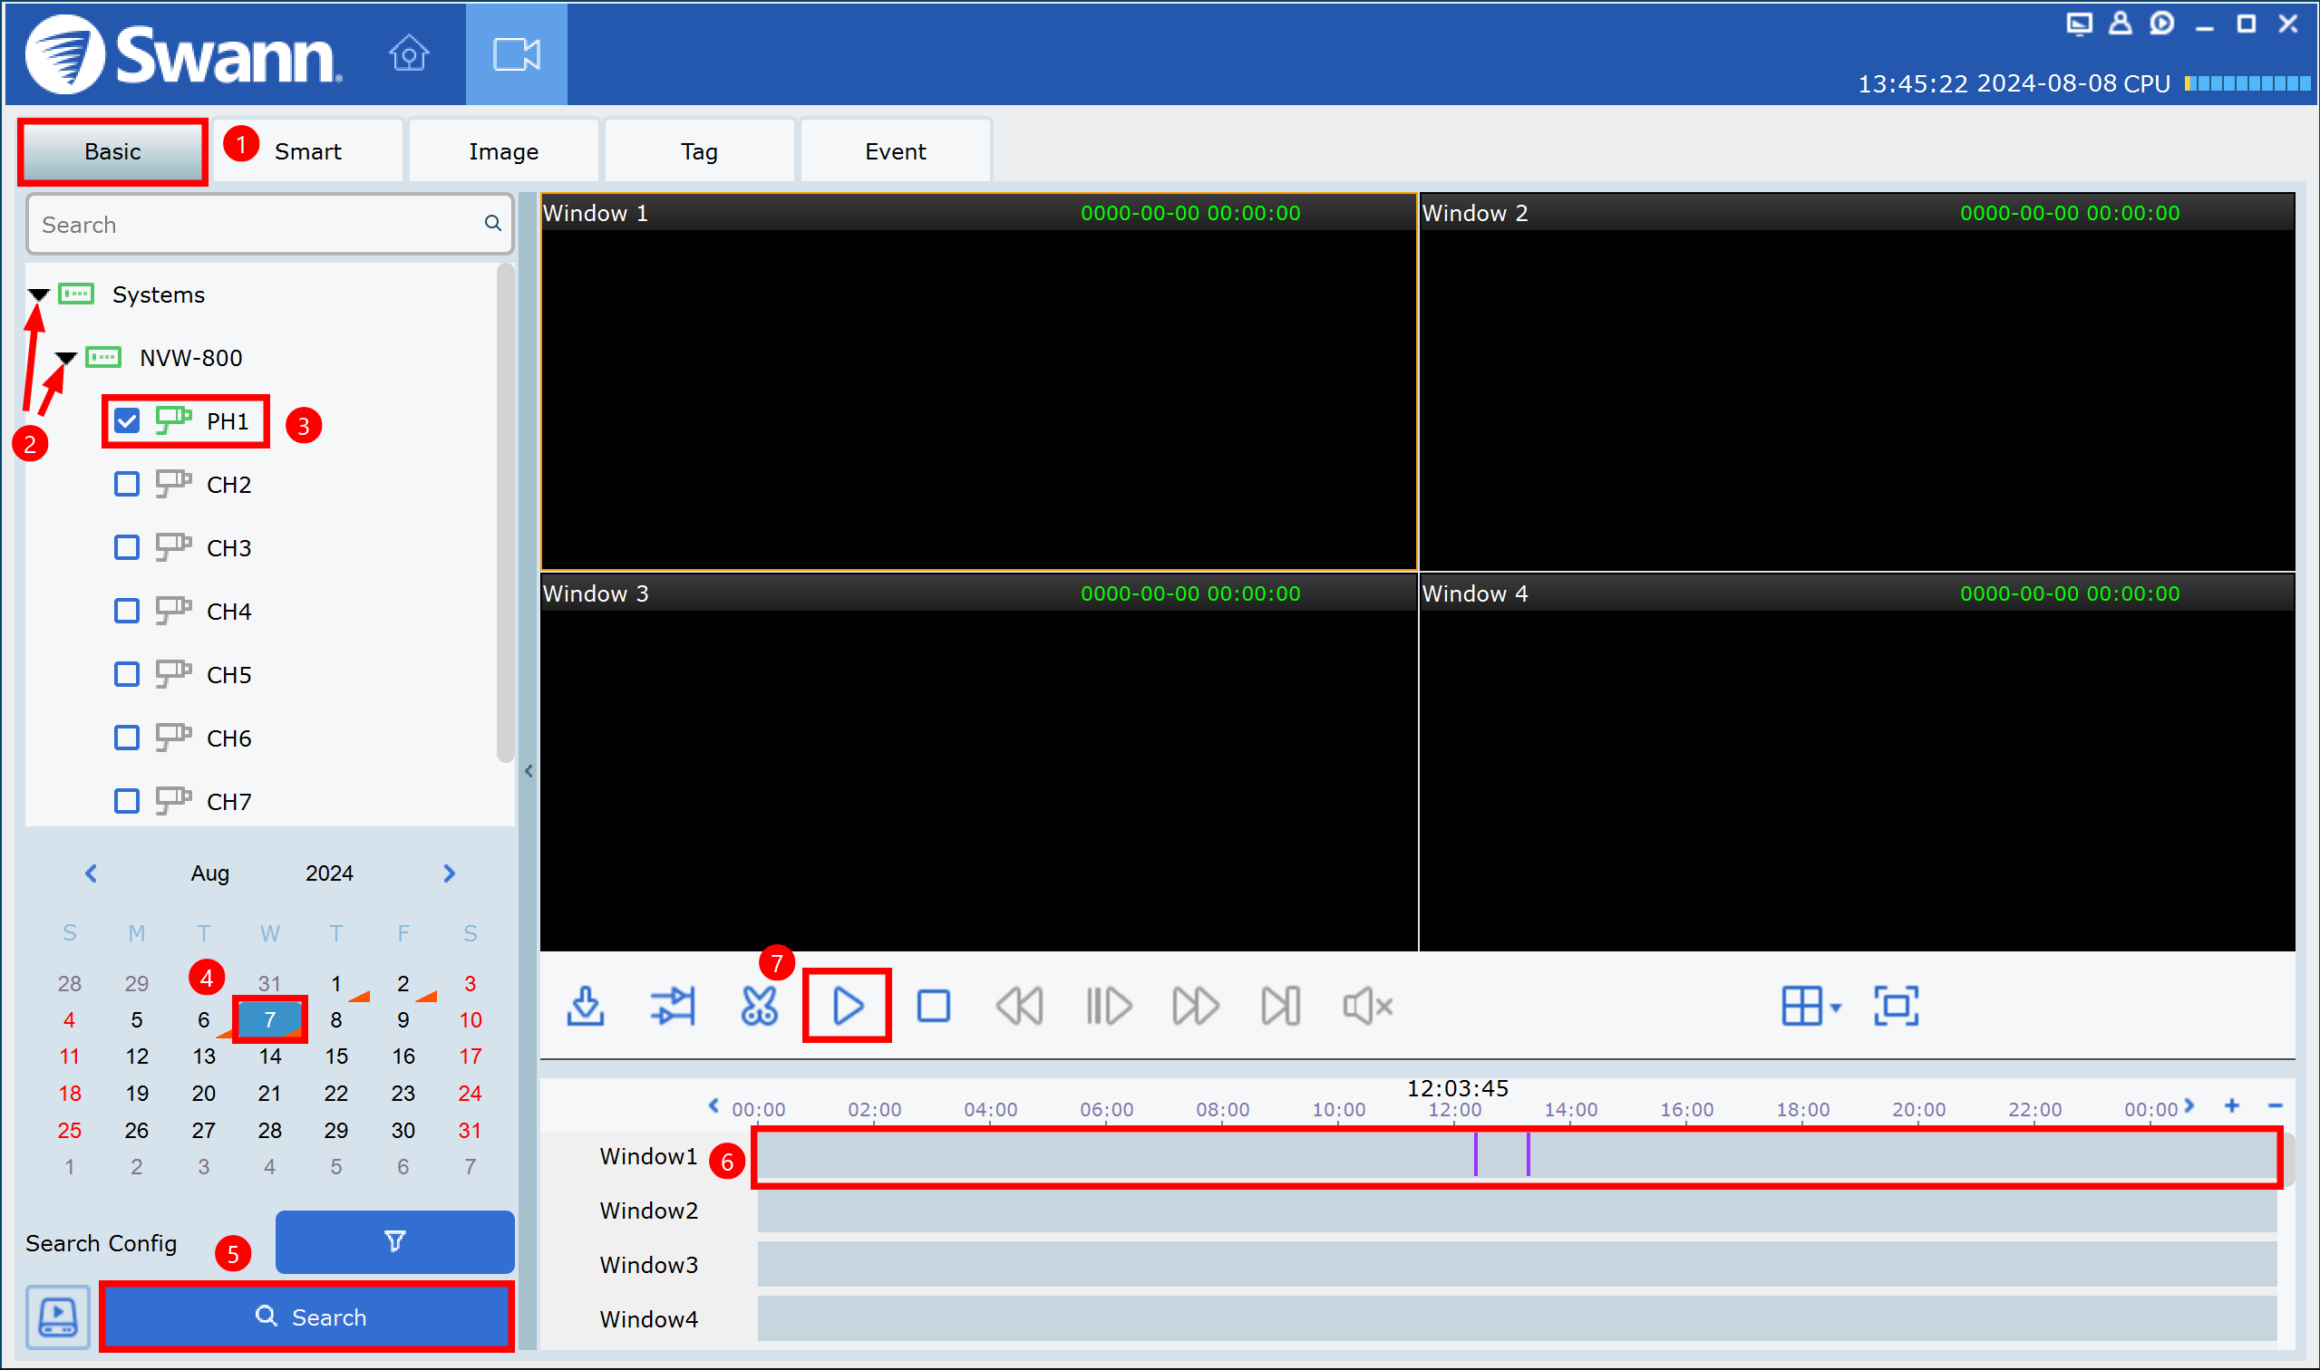Switch to the Basic tab
The image size is (2320, 1370).
coord(112,151)
